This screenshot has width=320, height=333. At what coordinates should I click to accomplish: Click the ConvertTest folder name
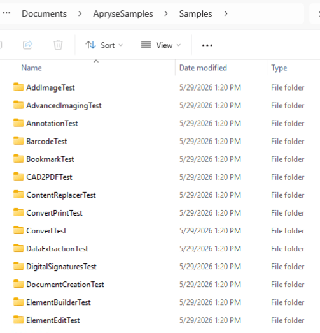click(x=46, y=231)
